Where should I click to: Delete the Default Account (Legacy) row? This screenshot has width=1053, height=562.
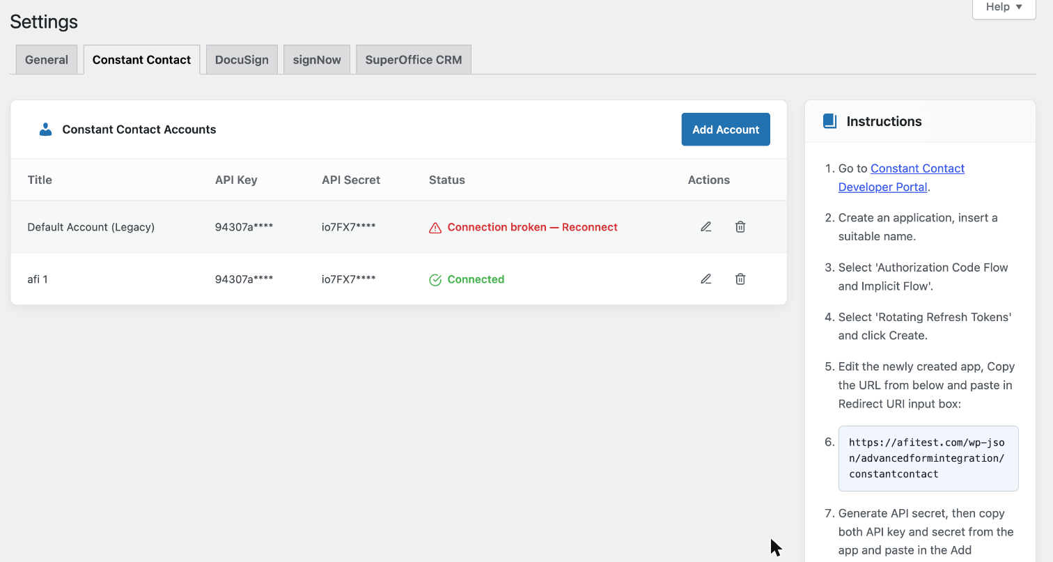tap(740, 227)
